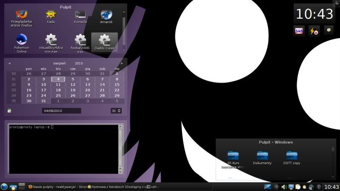
Task: Click the green calendar today icon
Action: pos(9,111)
